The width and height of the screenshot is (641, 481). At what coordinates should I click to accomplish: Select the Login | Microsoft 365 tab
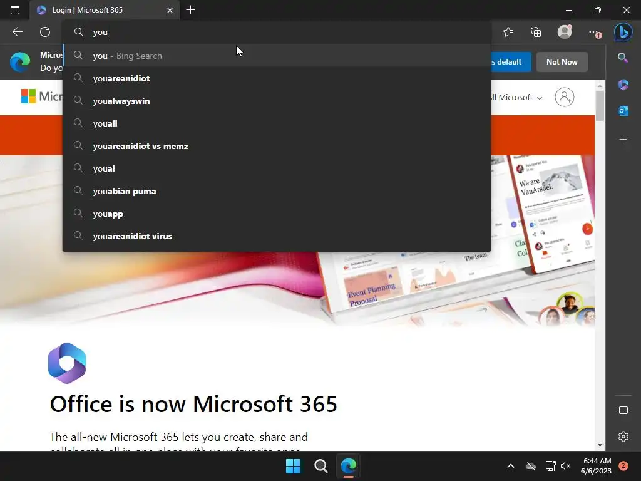click(105, 10)
